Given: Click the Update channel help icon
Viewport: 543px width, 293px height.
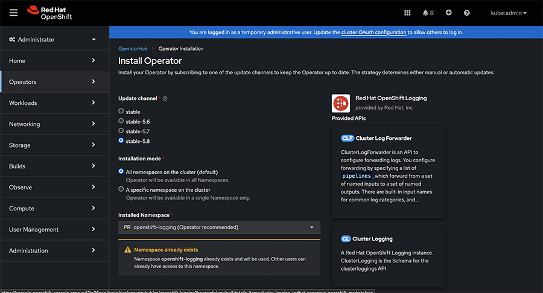Looking at the screenshot, I should click(165, 98).
